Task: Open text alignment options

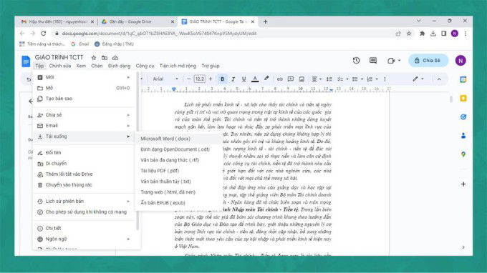Action: tap(316, 79)
